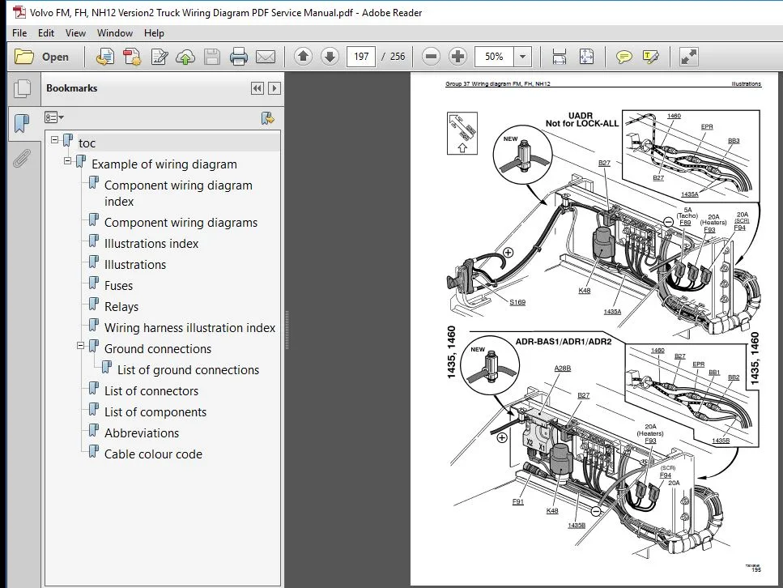The image size is (783, 588).
Task: Select Cable colour code bookmark
Action: click(153, 454)
